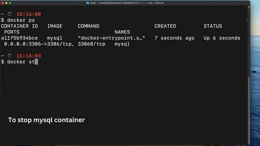
Task: Click the "docker-entrypoint.s…" command value
Action: (x=111, y=38)
